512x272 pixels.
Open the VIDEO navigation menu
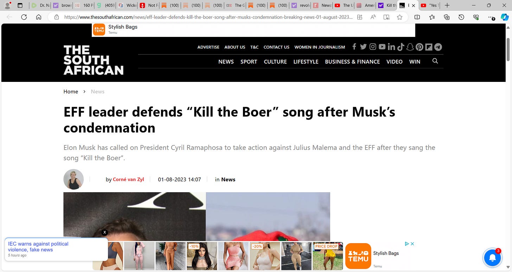point(395,61)
